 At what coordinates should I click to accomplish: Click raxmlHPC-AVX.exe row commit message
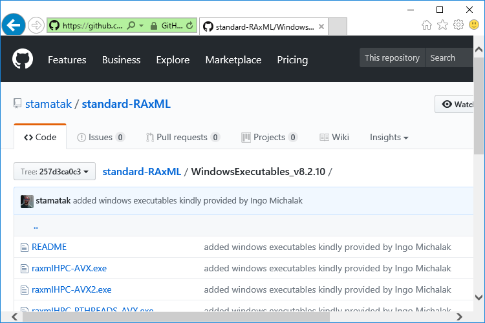[x=327, y=268]
